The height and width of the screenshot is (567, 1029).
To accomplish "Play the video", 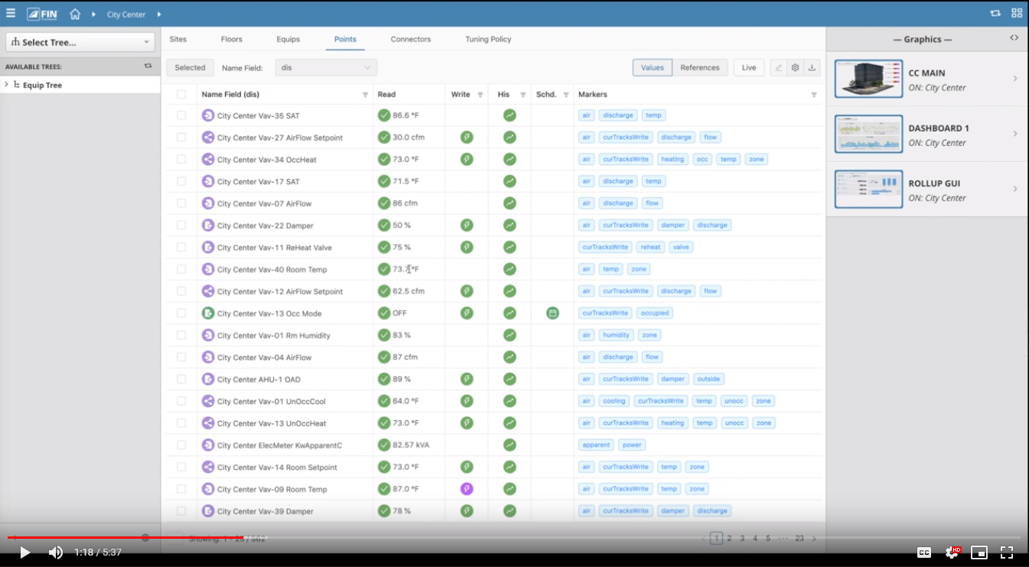I will [25, 552].
